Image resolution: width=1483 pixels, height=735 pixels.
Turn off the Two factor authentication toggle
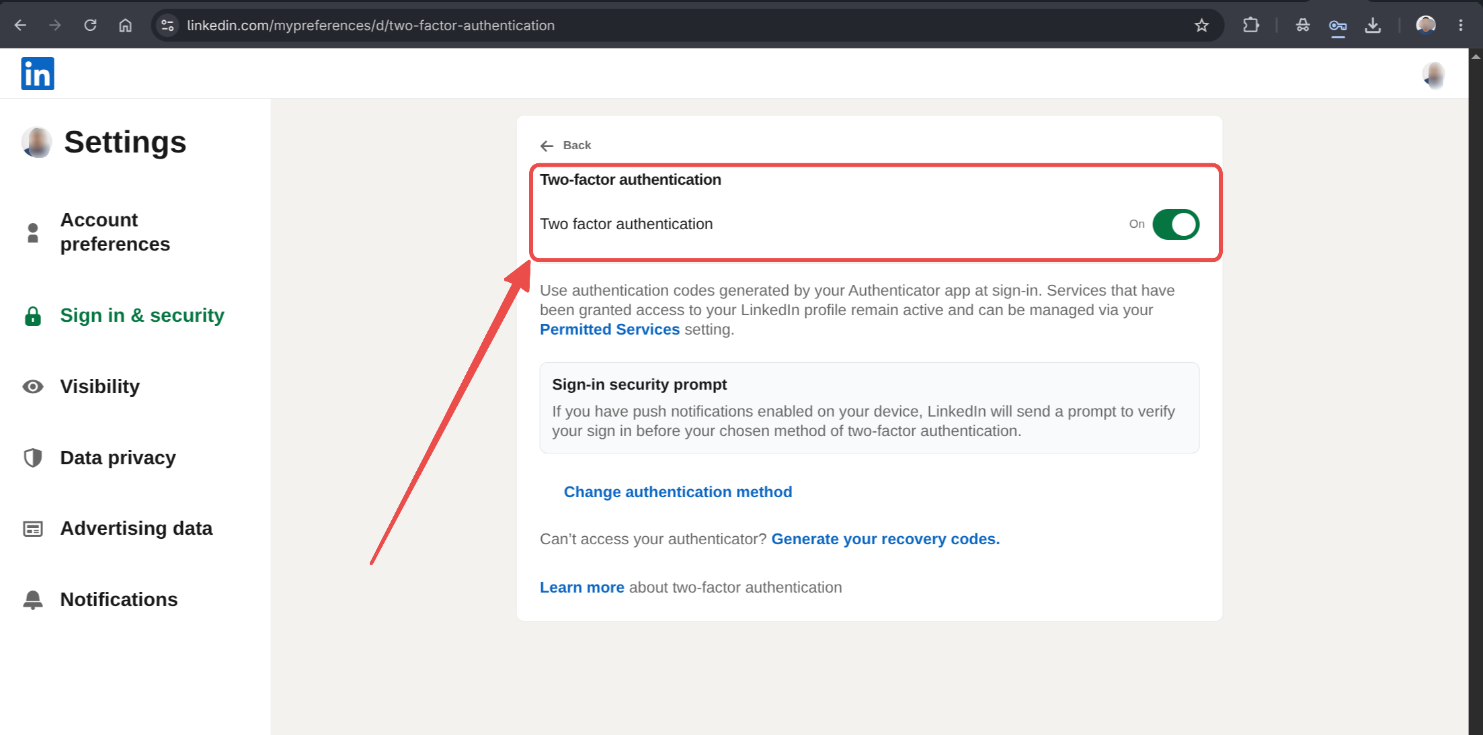[x=1176, y=224]
